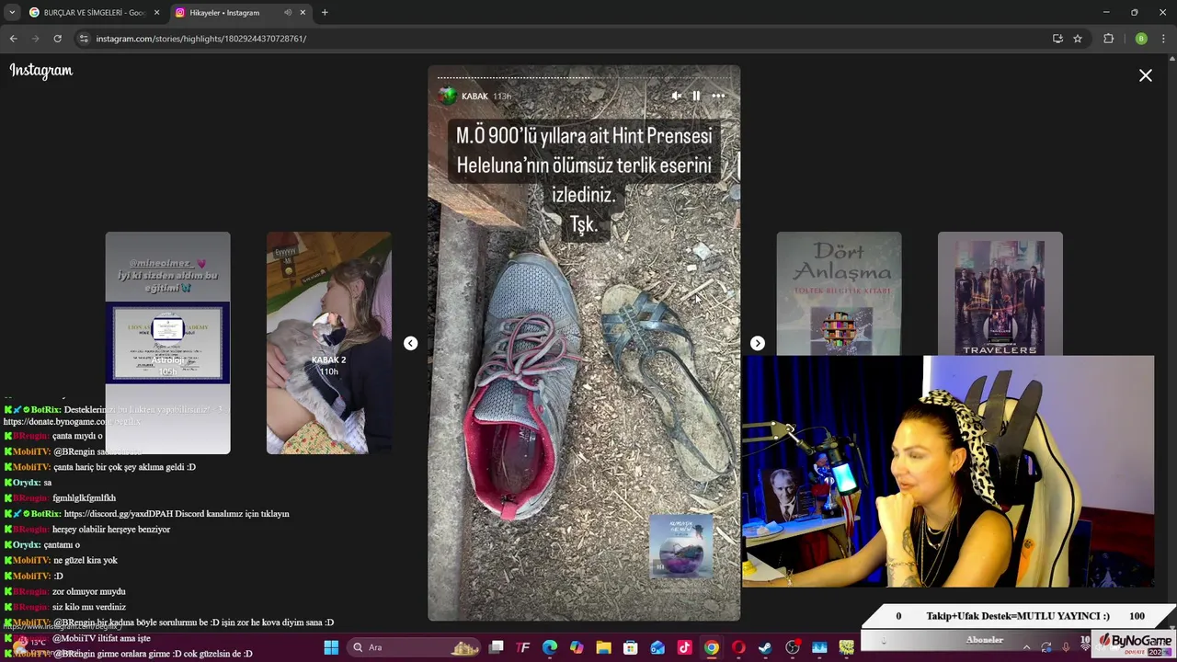Viewport: 1177px width, 662px height.
Task: Show hidden system tray icons
Action: pos(1026,648)
